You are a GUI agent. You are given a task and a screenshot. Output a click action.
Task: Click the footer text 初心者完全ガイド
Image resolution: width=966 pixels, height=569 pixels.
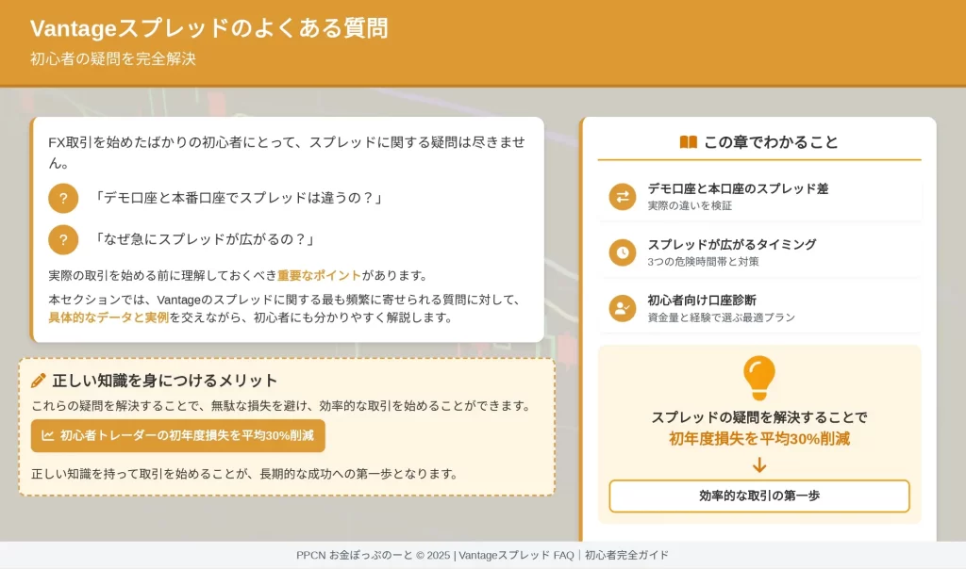point(626,556)
